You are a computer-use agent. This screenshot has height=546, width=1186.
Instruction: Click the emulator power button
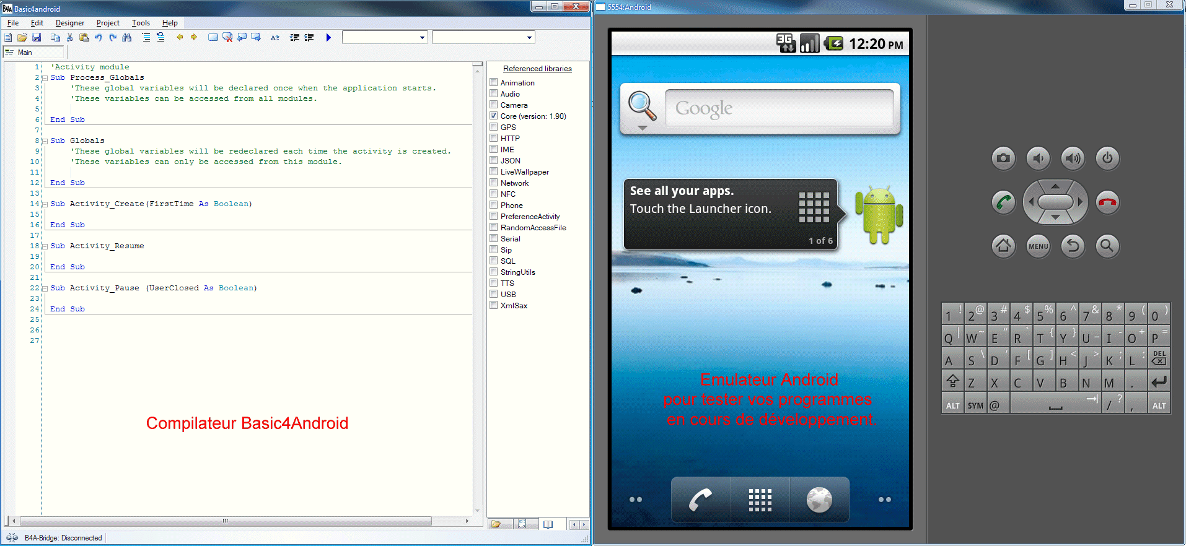click(x=1107, y=158)
